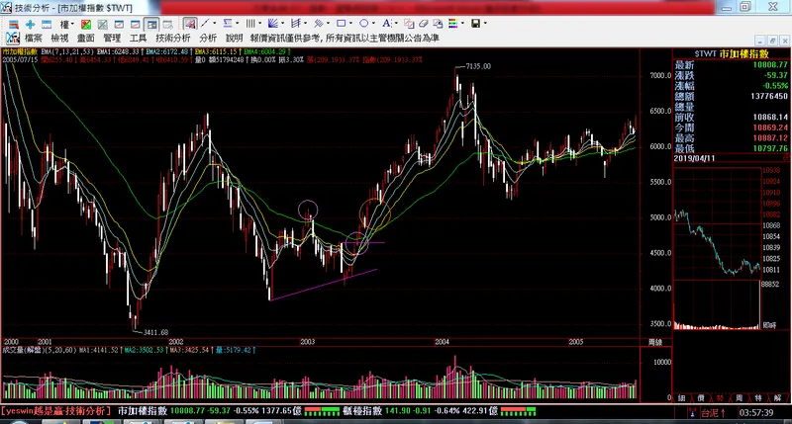The height and width of the screenshot is (424, 792).
Task: Open the color palette grid icon
Action: (x=452, y=24)
